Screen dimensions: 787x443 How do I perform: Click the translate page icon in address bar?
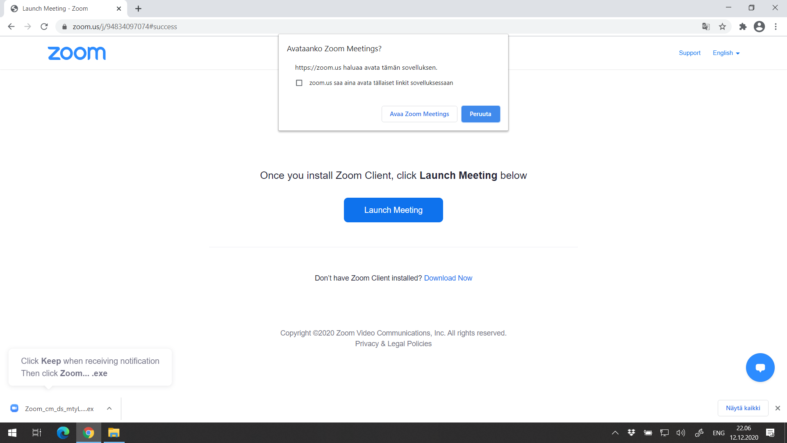(x=706, y=26)
